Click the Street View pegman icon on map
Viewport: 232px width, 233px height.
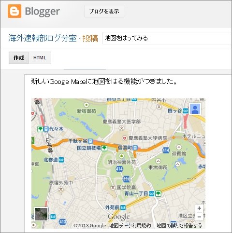pos(195,109)
